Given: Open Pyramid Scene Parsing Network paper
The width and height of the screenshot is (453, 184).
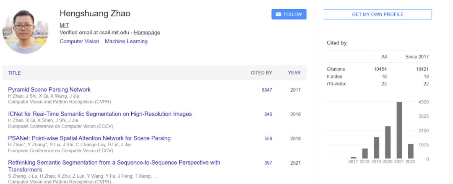Looking at the screenshot, I should click(x=49, y=90).
